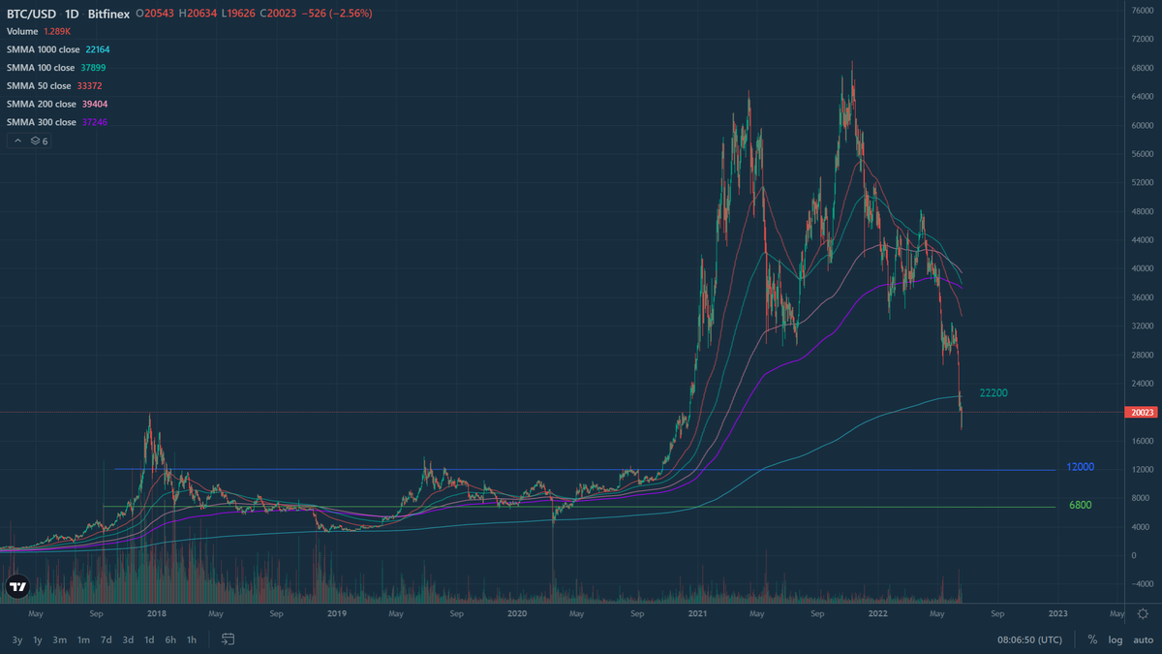Click the price change -526 (-2.56%)
Screen dimensions: 1162x654
point(335,14)
